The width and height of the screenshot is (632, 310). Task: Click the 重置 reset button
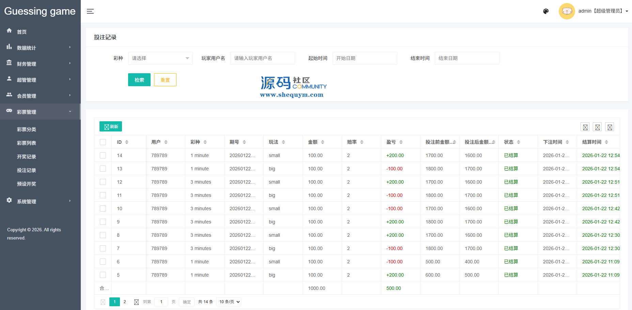(x=165, y=80)
